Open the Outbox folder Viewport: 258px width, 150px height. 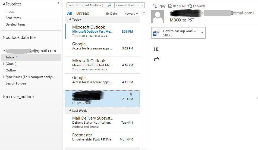pos(11,70)
